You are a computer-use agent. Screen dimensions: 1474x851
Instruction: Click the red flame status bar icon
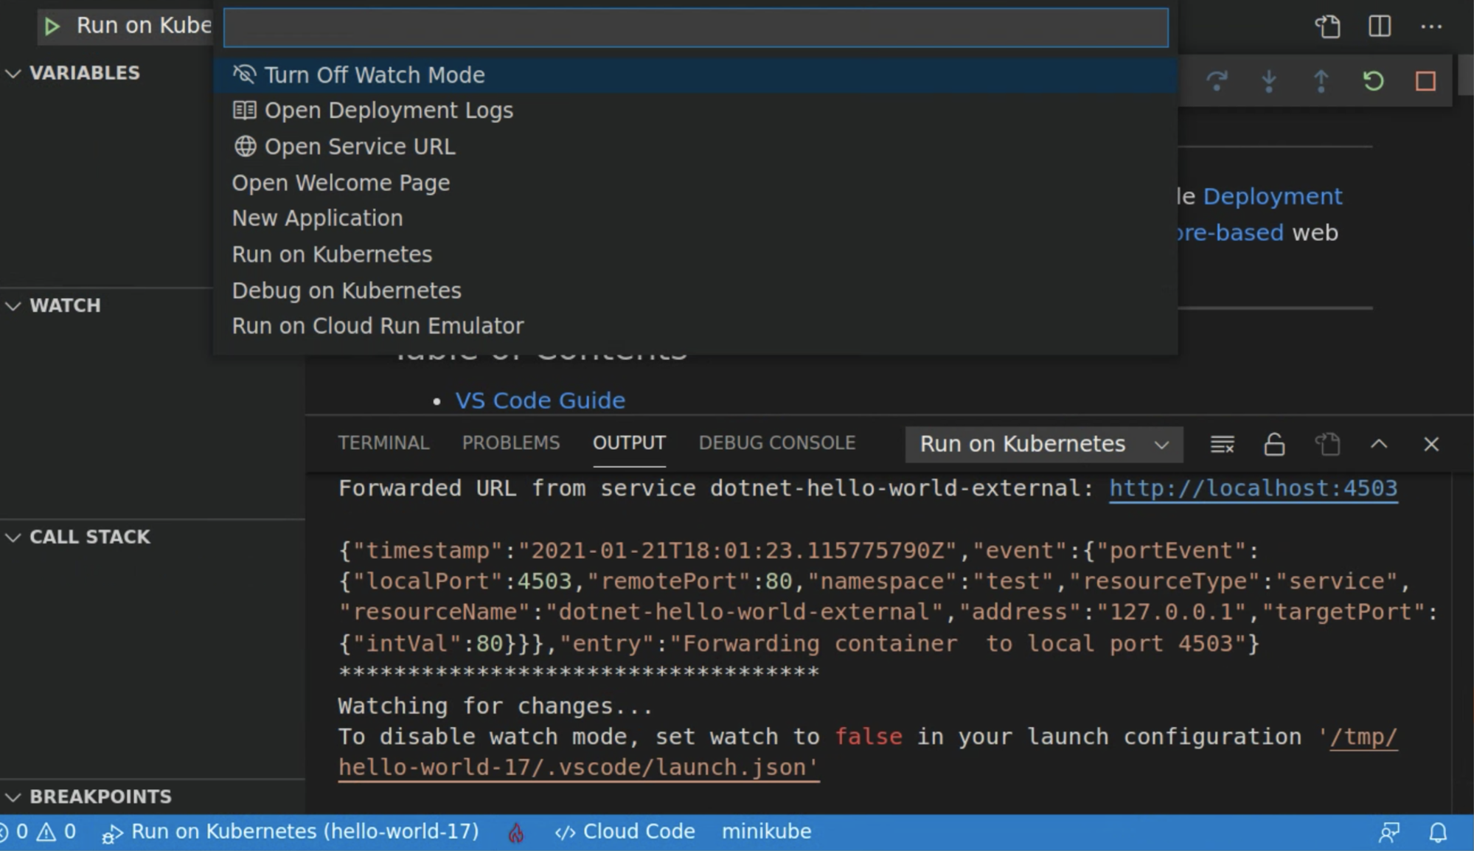tap(516, 833)
